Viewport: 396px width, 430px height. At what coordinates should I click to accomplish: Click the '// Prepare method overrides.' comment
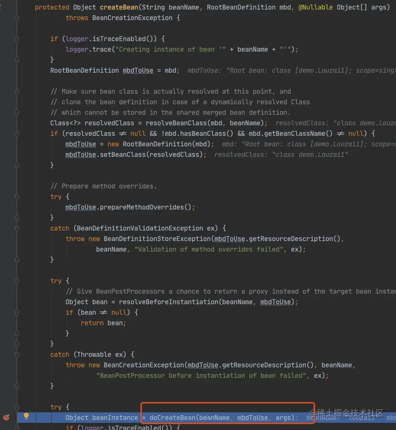[x=104, y=186]
